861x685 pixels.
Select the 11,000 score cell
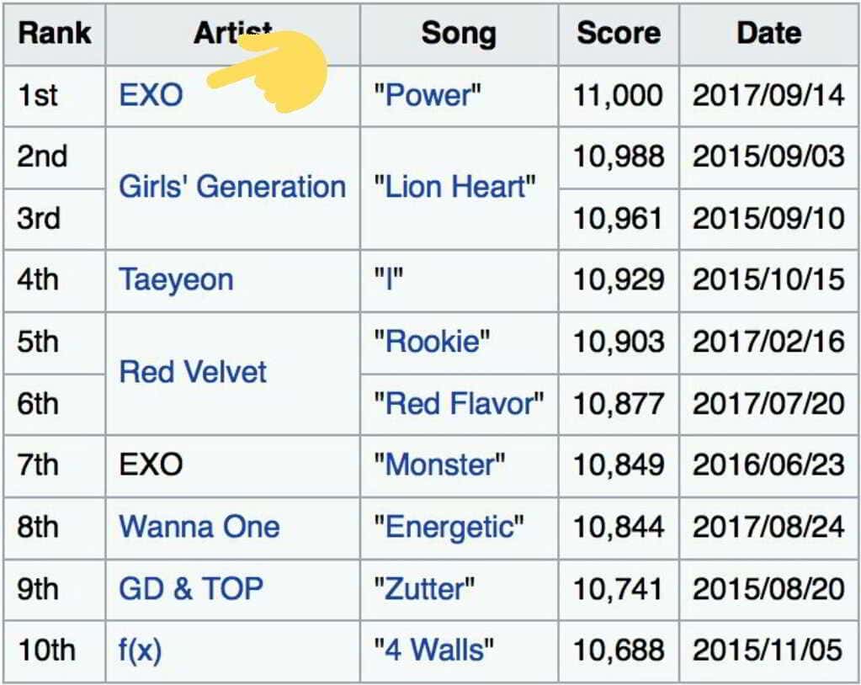pyautogui.click(x=619, y=95)
